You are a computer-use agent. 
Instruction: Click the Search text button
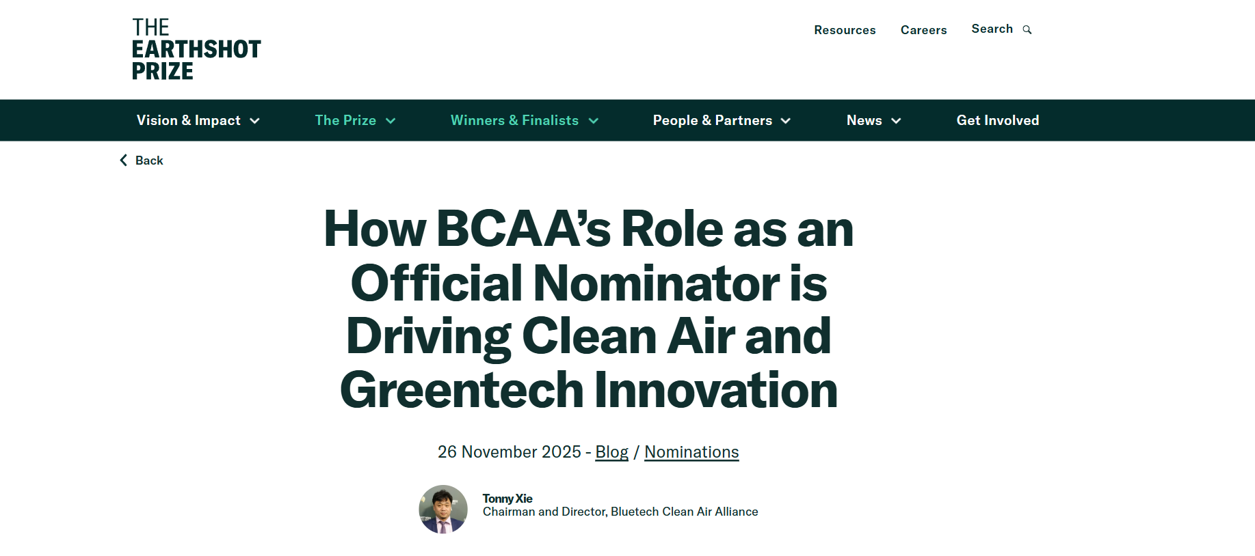point(992,29)
